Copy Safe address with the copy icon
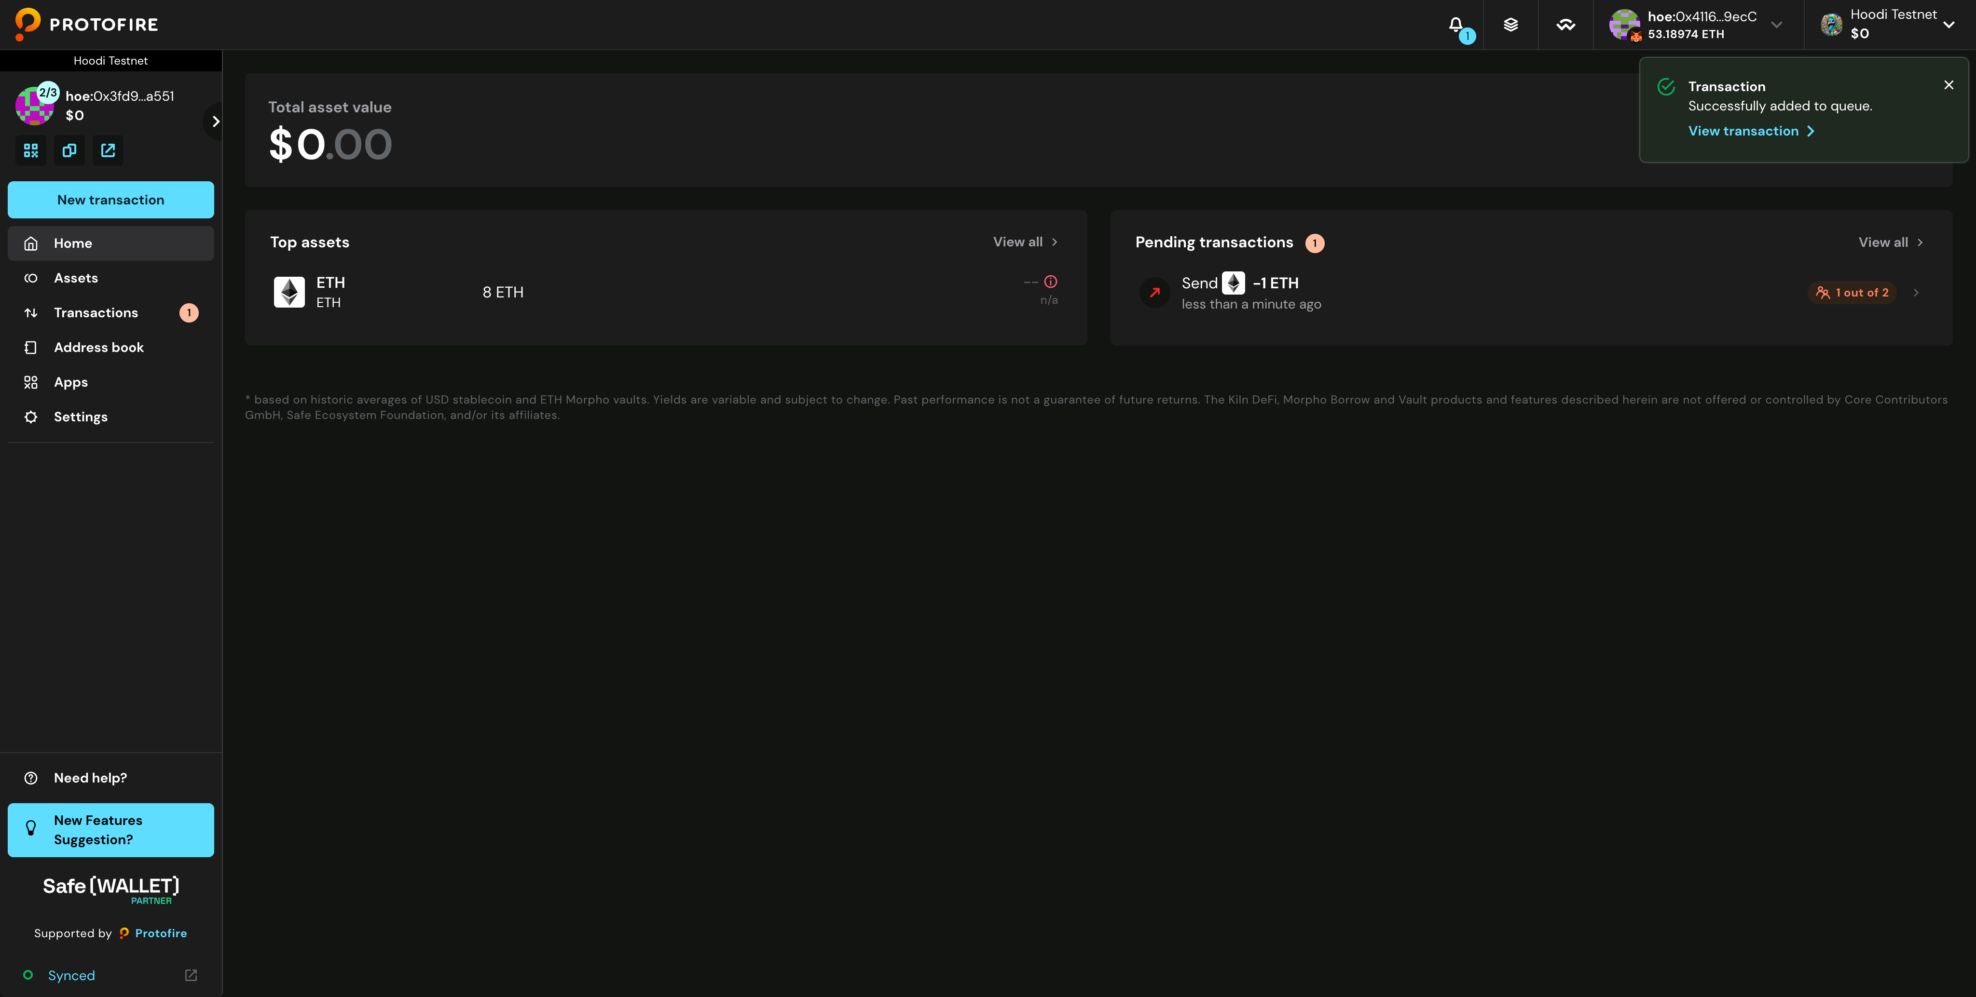Screen dimensions: 1976x997 coord(69,150)
